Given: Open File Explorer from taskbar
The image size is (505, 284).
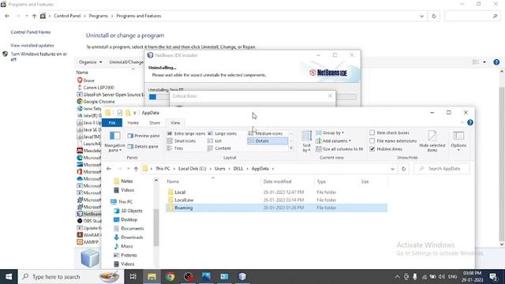Looking at the screenshot, I should click(x=151, y=277).
